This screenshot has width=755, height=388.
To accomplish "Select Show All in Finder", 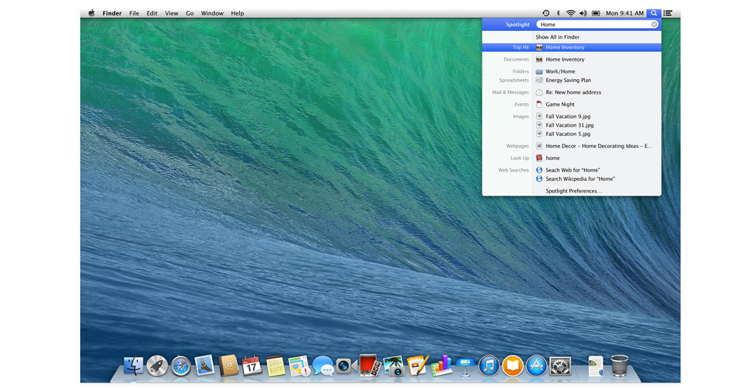I will point(557,37).
